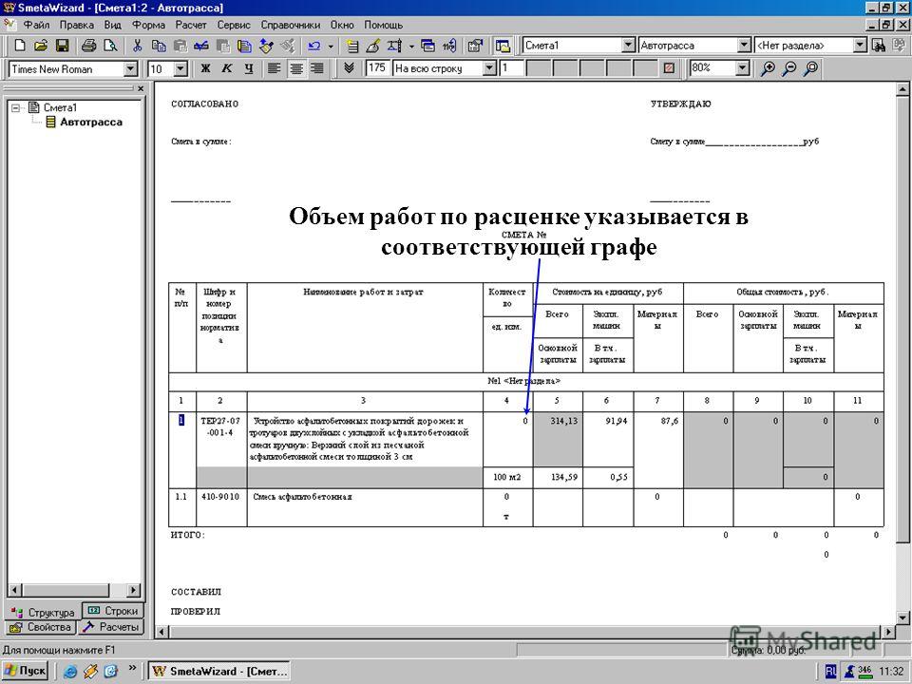Close the left structure panel
The width and height of the screenshot is (912, 684).
click(x=141, y=88)
